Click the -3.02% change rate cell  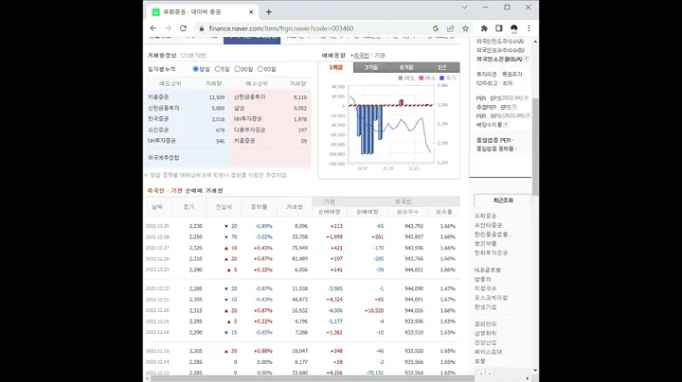[263, 237]
